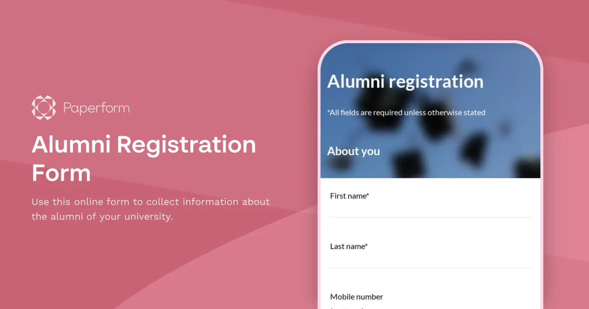Click the divider between name fields
The width and height of the screenshot is (589, 309).
pos(430,228)
